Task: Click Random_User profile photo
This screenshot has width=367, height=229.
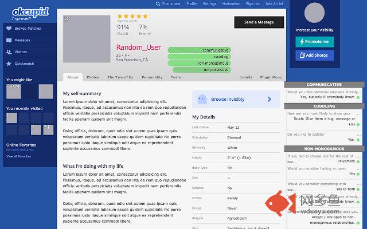Action: pyautogui.click(x=87, y=39)
